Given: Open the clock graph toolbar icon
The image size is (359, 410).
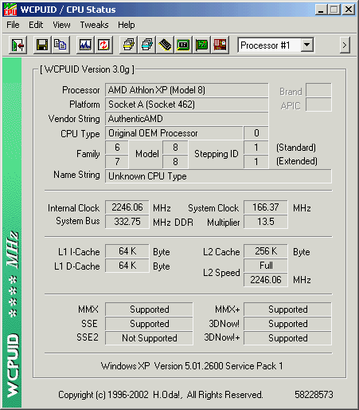Looking at the screenshot, I should pyautogui.click(x=85, y=45).
